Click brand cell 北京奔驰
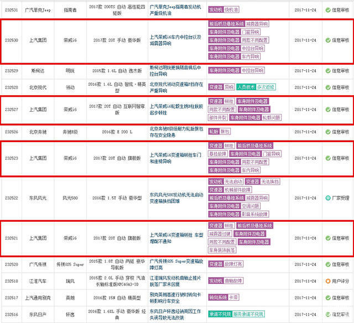 click(x=38, y=132)
